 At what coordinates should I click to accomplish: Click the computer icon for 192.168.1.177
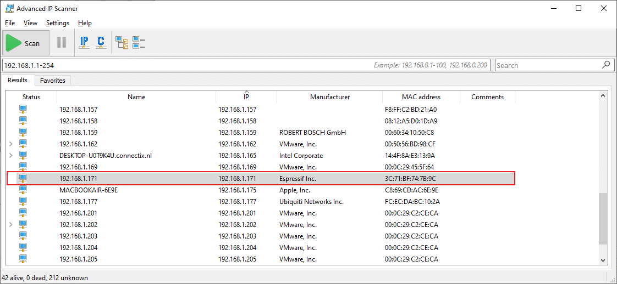(x=23, y=201)
